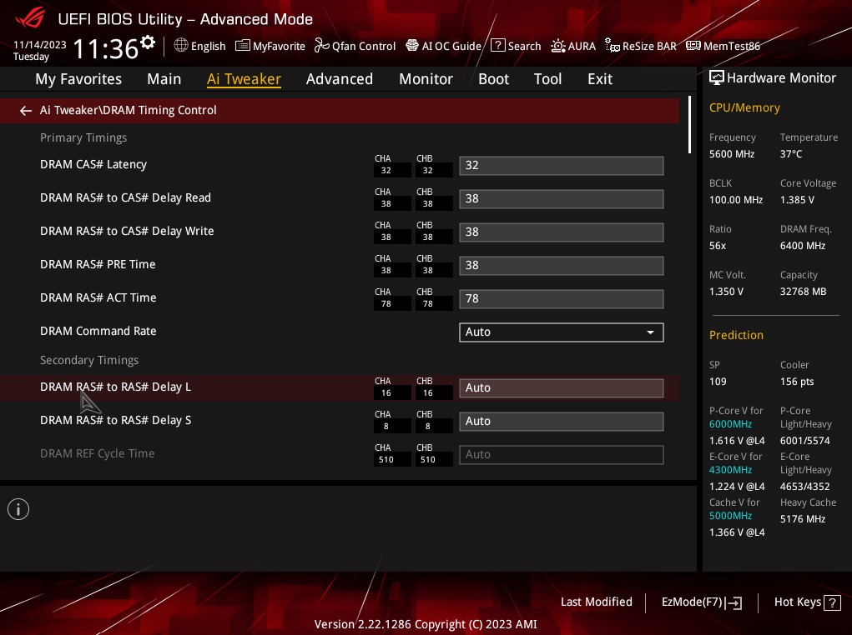852x635 pixels.
Task: Click the info circle icon
Action: (x=18, y=509)
